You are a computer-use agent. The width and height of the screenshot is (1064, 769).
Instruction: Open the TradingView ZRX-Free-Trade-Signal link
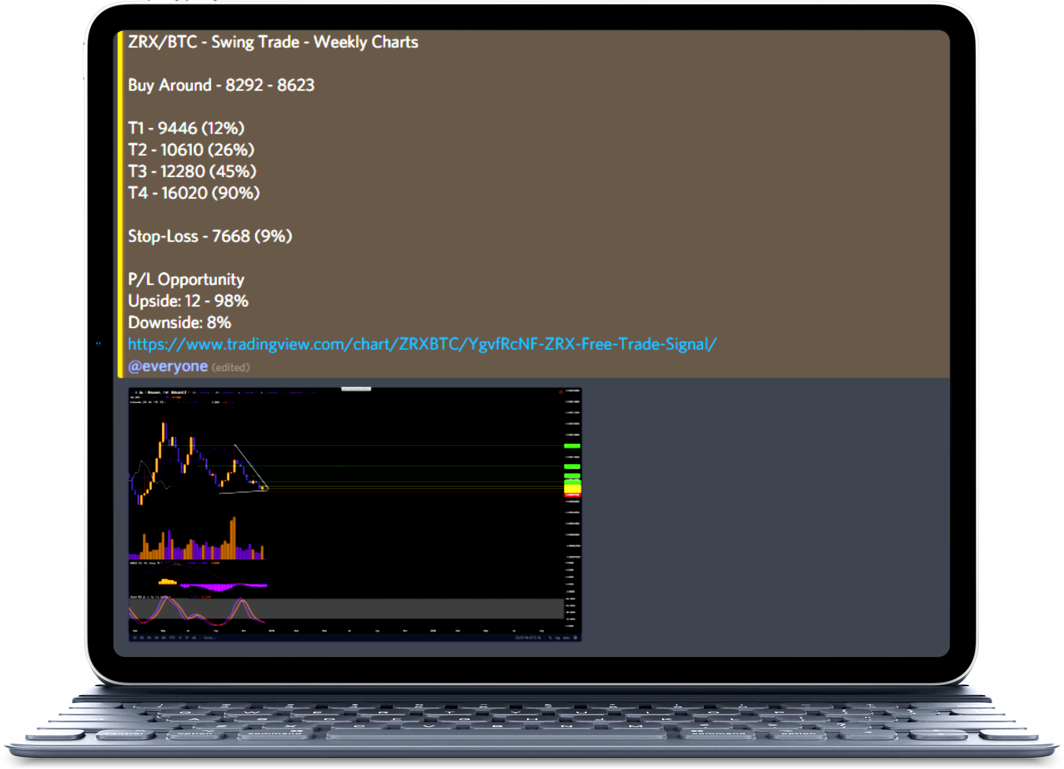(x=422, y=345)
